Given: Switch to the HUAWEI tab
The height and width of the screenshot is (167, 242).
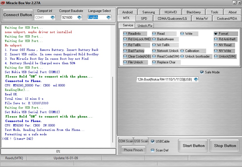Looking at the screenshot, I should 171,12.
